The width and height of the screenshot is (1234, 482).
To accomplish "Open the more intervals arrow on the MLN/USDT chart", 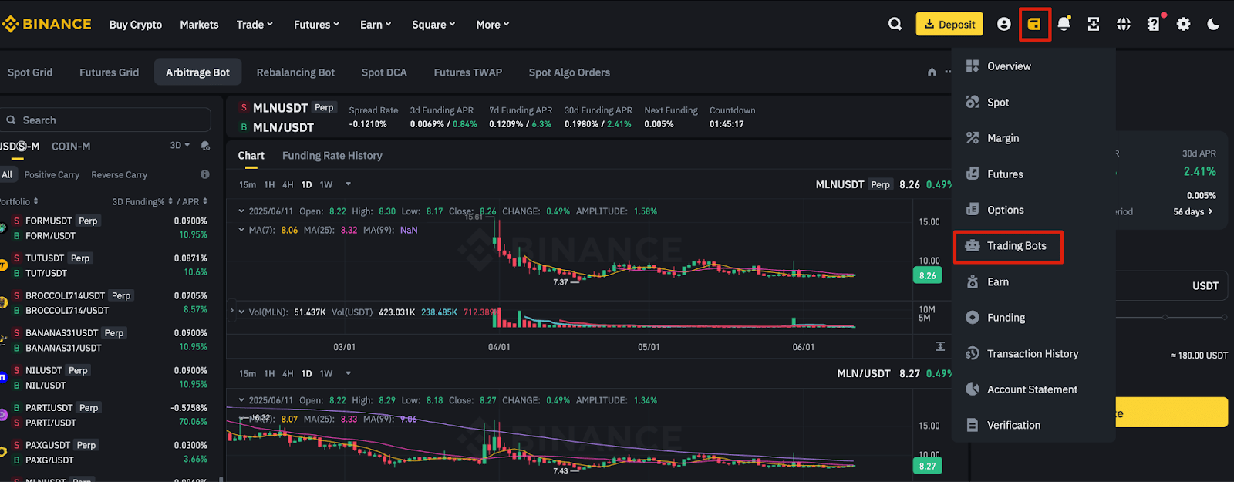I will pos(348,373).
